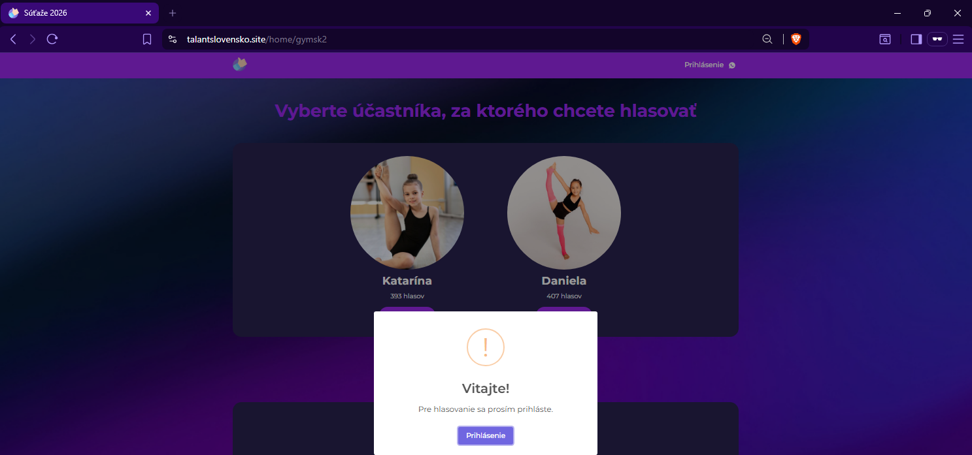Screen dimensions: 972x455
Task: Click the sunglasses private mode icon
Action: pos(937,39)
